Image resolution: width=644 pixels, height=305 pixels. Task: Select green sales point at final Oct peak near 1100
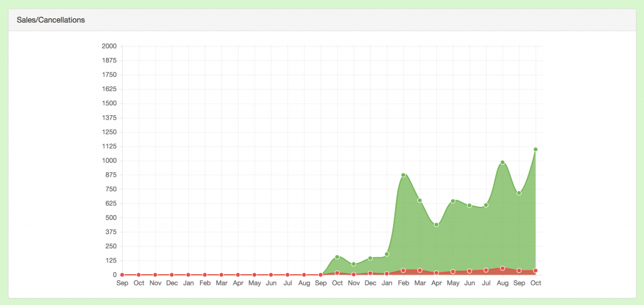click(x=536, y=150)
